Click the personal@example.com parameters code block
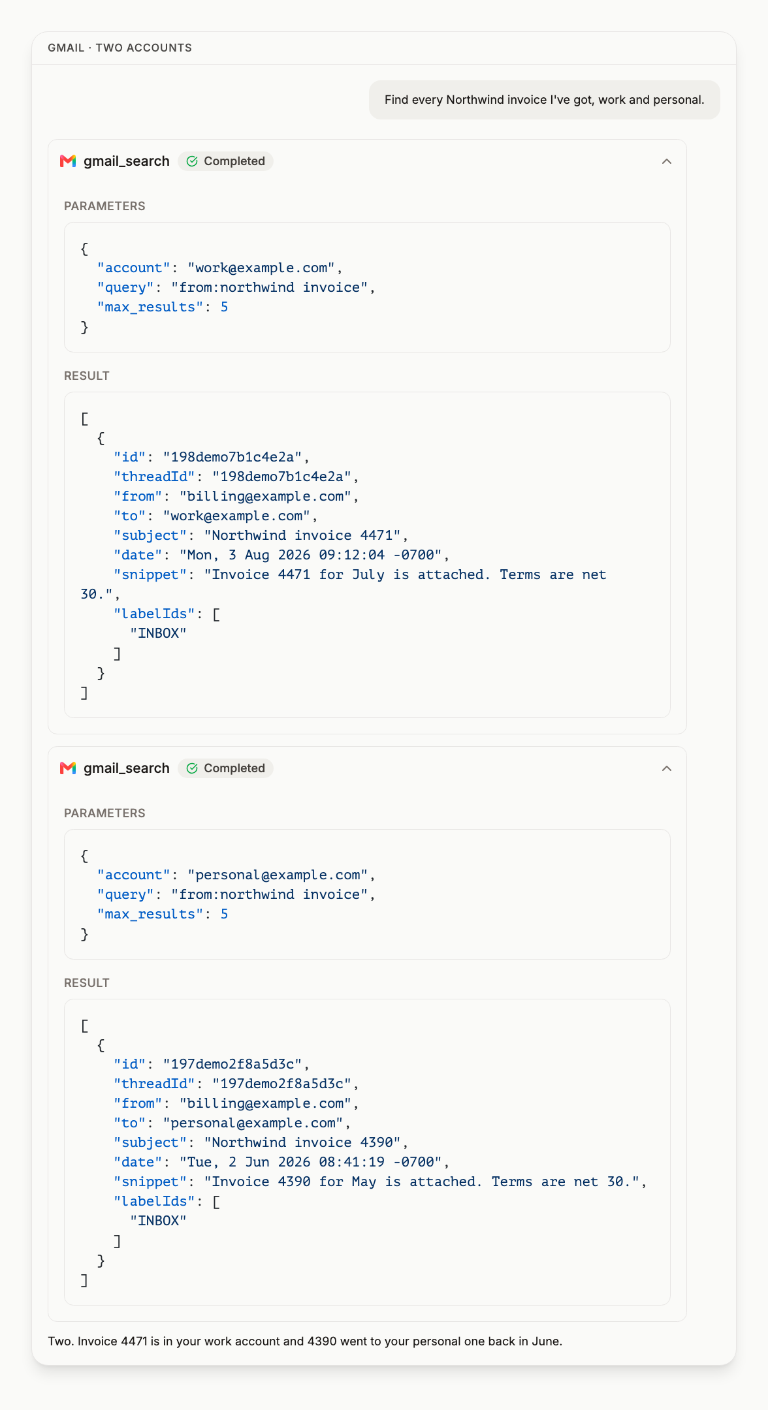768x1410 pixels. [x=367, y=894]
